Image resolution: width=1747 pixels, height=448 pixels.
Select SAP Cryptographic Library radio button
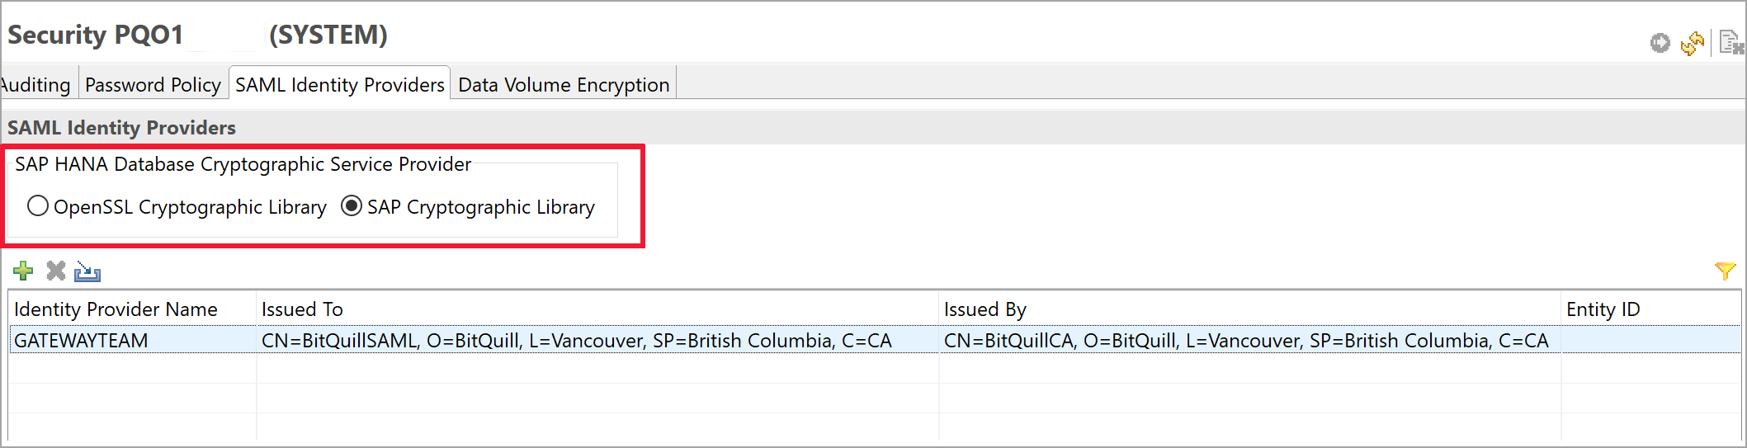point(352,206)
